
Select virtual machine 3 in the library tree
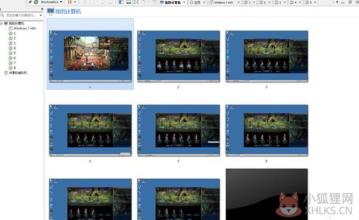click(14, 43)
